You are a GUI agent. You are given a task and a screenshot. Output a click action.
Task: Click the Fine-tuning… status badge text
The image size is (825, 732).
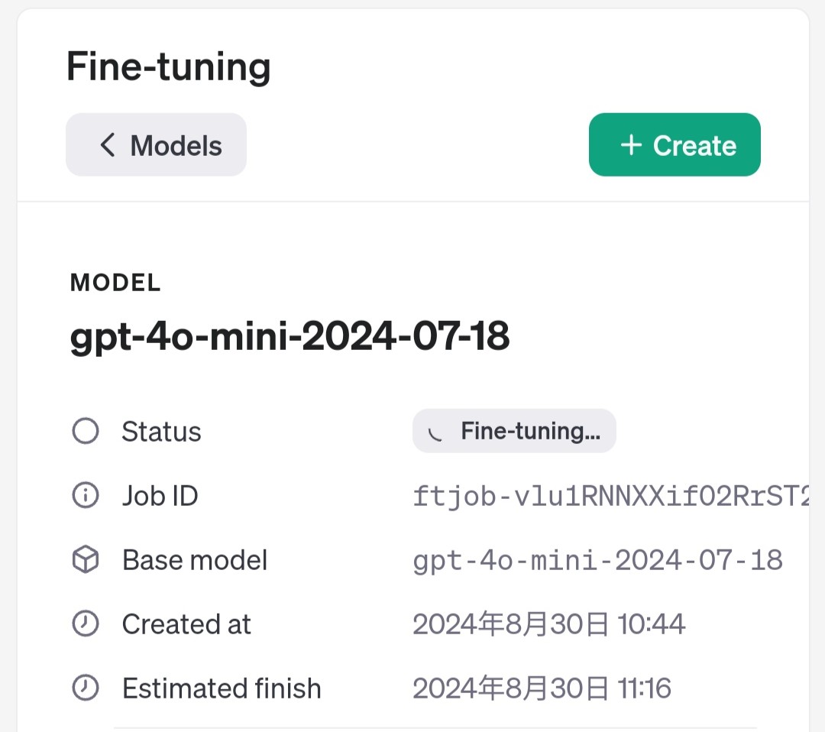(x=530, y=432)
